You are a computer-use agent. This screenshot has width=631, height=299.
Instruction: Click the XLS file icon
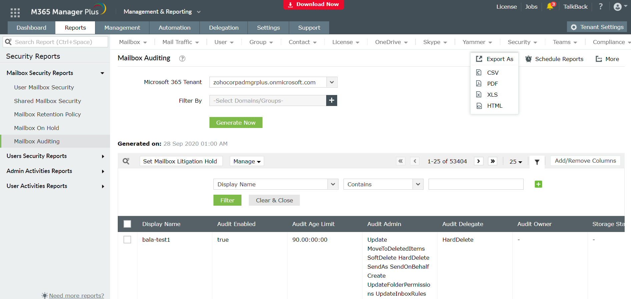click(479, 94)
